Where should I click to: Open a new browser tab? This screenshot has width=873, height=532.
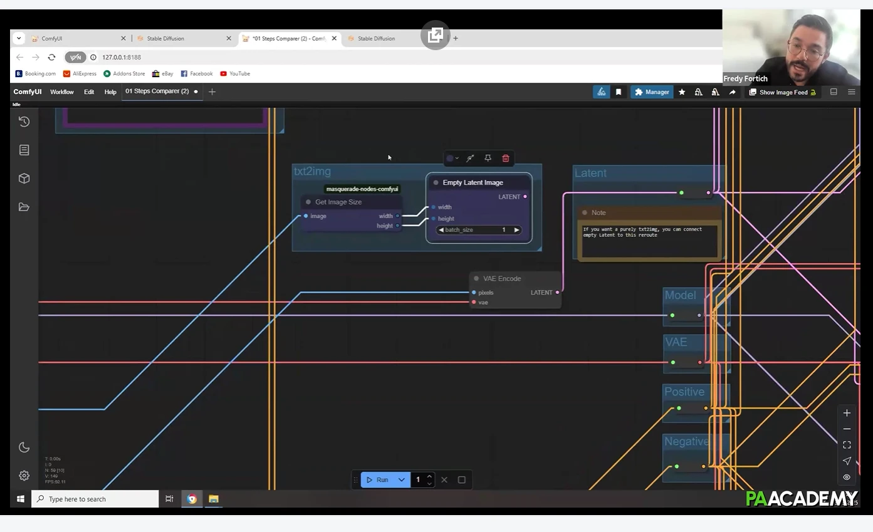tap(456, 38)
